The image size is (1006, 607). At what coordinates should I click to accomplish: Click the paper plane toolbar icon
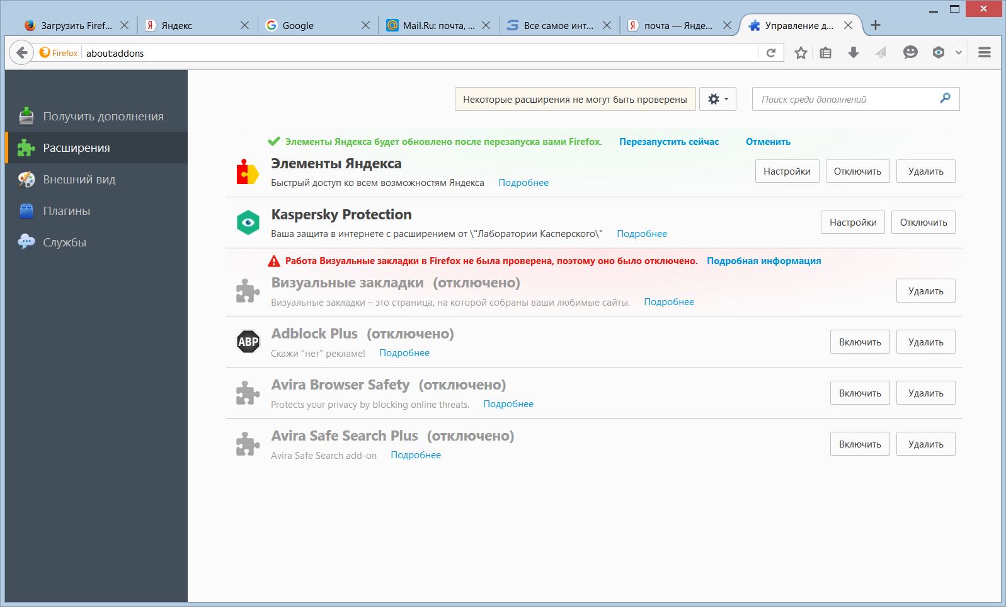(x=881, y=53)
